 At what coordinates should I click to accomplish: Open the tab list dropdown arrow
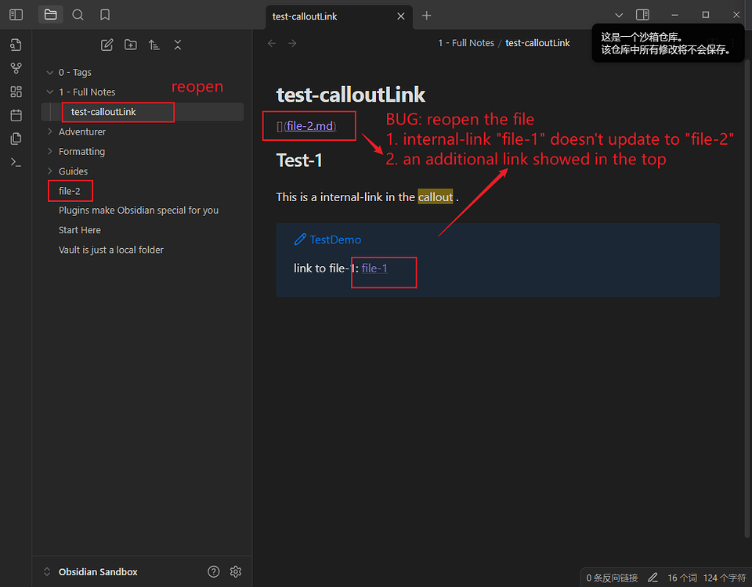pos(619,16)
